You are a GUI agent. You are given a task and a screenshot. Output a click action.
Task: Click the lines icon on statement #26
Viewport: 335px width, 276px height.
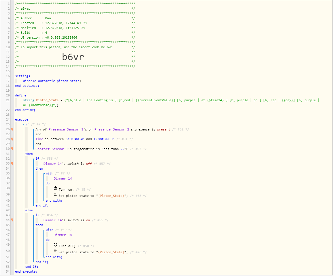pyautogui.click(x=55, y=251)
